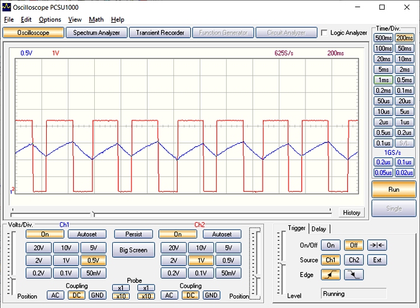420x308 pixels.
Task: Switch to the Delay tab
Action: click(319, 228)
